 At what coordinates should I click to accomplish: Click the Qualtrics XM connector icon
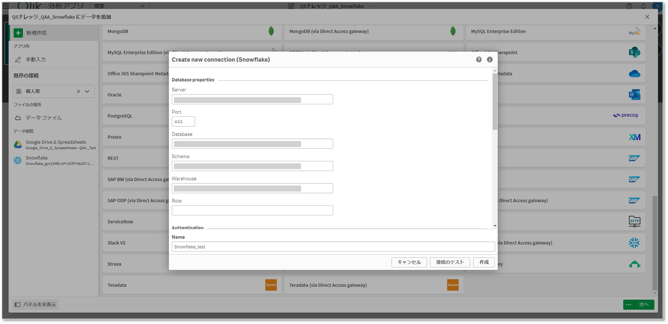pos(635,137)
